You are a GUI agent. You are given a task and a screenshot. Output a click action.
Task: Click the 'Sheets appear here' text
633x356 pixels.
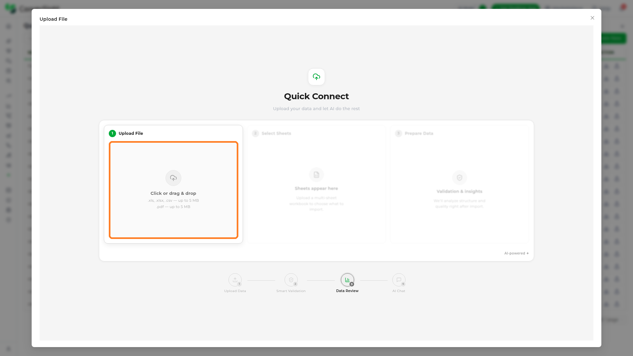316,188
